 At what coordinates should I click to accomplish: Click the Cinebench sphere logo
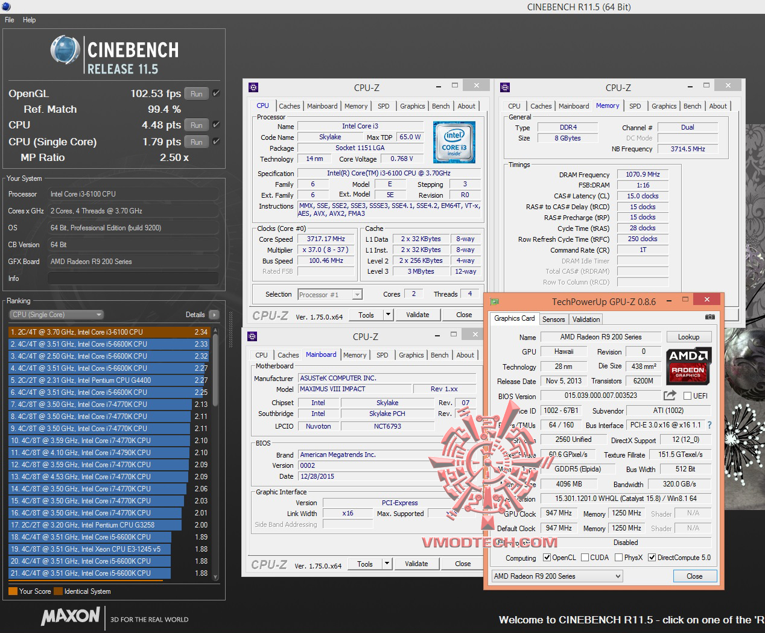(65, 50)
